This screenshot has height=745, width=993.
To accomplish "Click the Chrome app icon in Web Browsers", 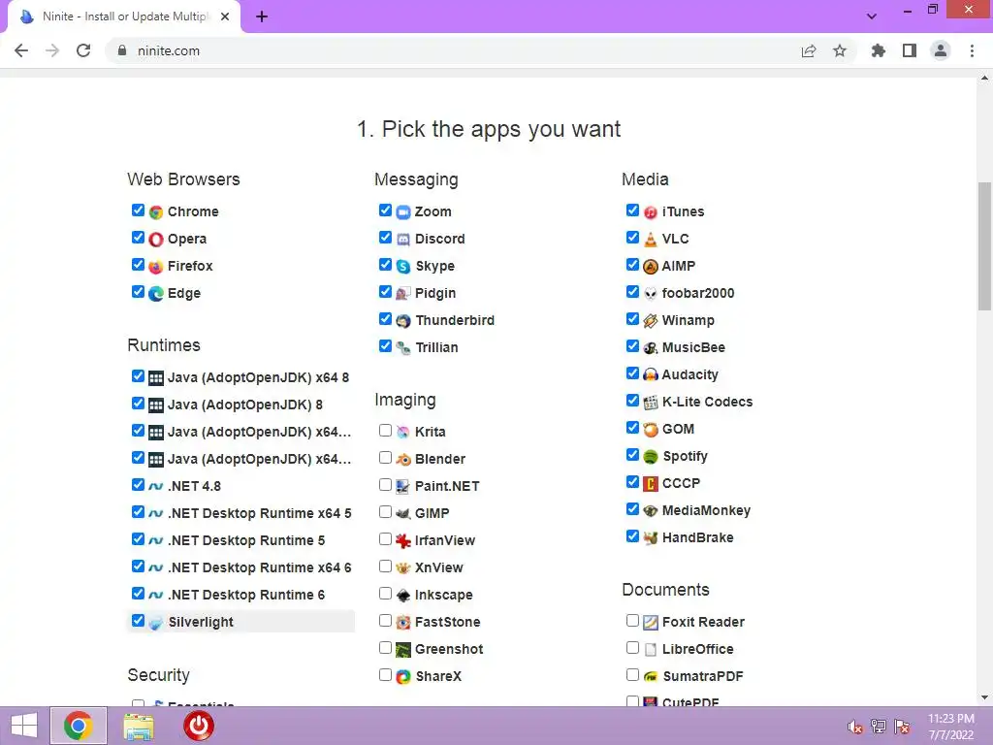I will click(156, 211).
